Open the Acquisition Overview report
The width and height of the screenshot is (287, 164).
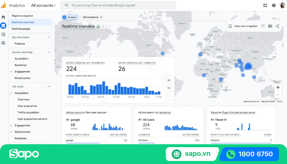pyautogui.click(x=24, y=99)
